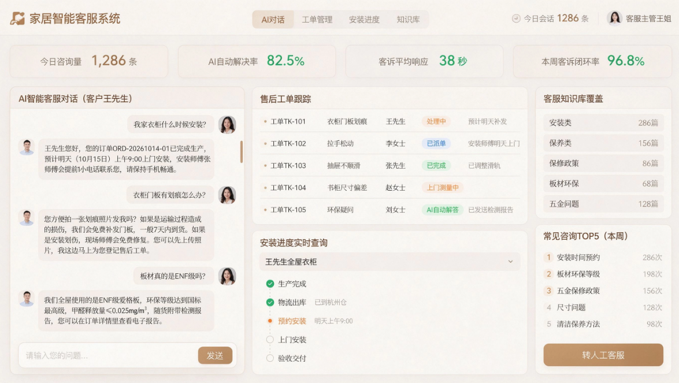Click the 明天上午9:00 appointment time
Image resolution: width=679 pixels, height=383 pixels.
point(333,321)
